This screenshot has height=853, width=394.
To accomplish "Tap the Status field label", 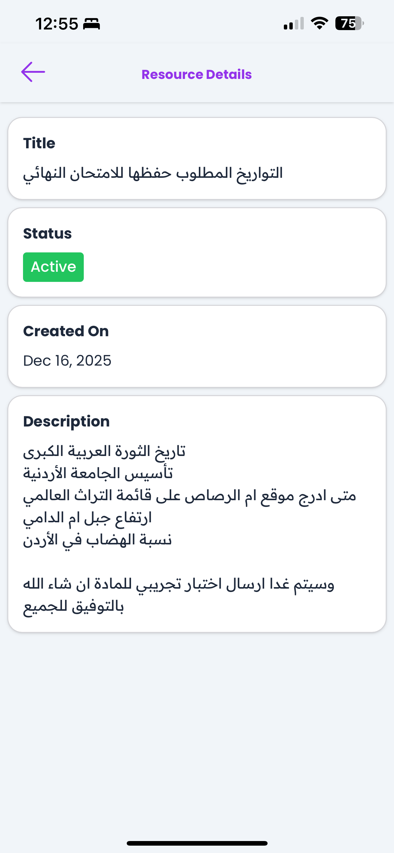I will 47,233.
